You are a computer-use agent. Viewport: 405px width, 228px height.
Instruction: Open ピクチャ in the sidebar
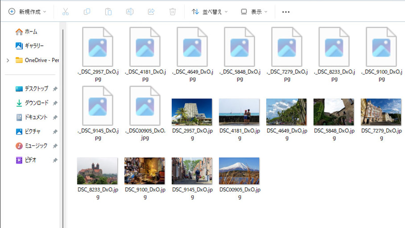(28, 132)
